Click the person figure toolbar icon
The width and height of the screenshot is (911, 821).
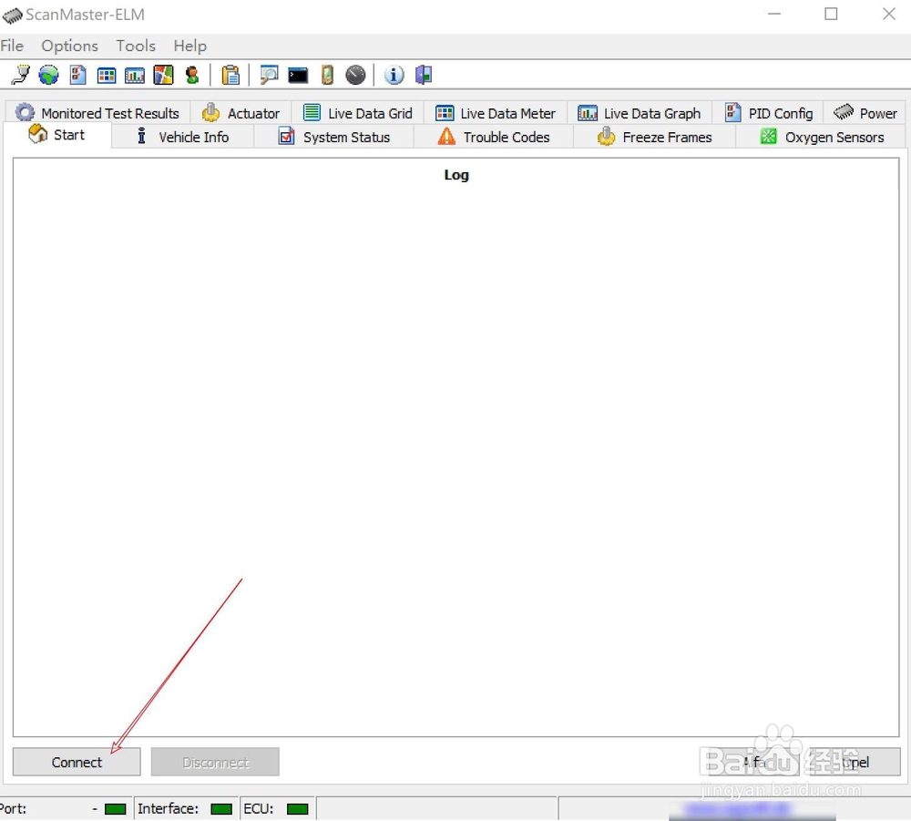pos(192,75)
